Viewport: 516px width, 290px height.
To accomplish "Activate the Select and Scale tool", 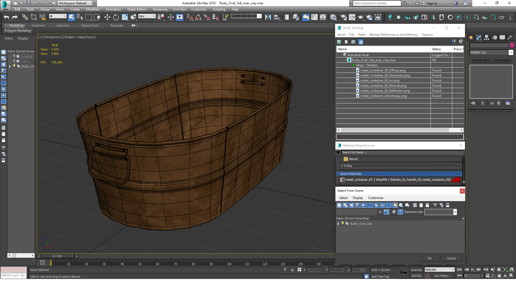I will tap(125, 17).
